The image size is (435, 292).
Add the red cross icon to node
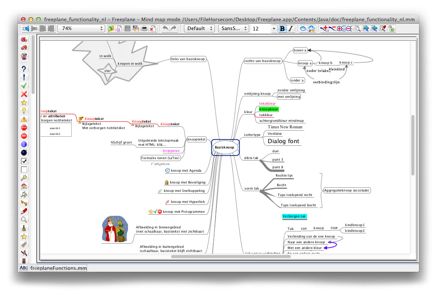tap(24, 94)
